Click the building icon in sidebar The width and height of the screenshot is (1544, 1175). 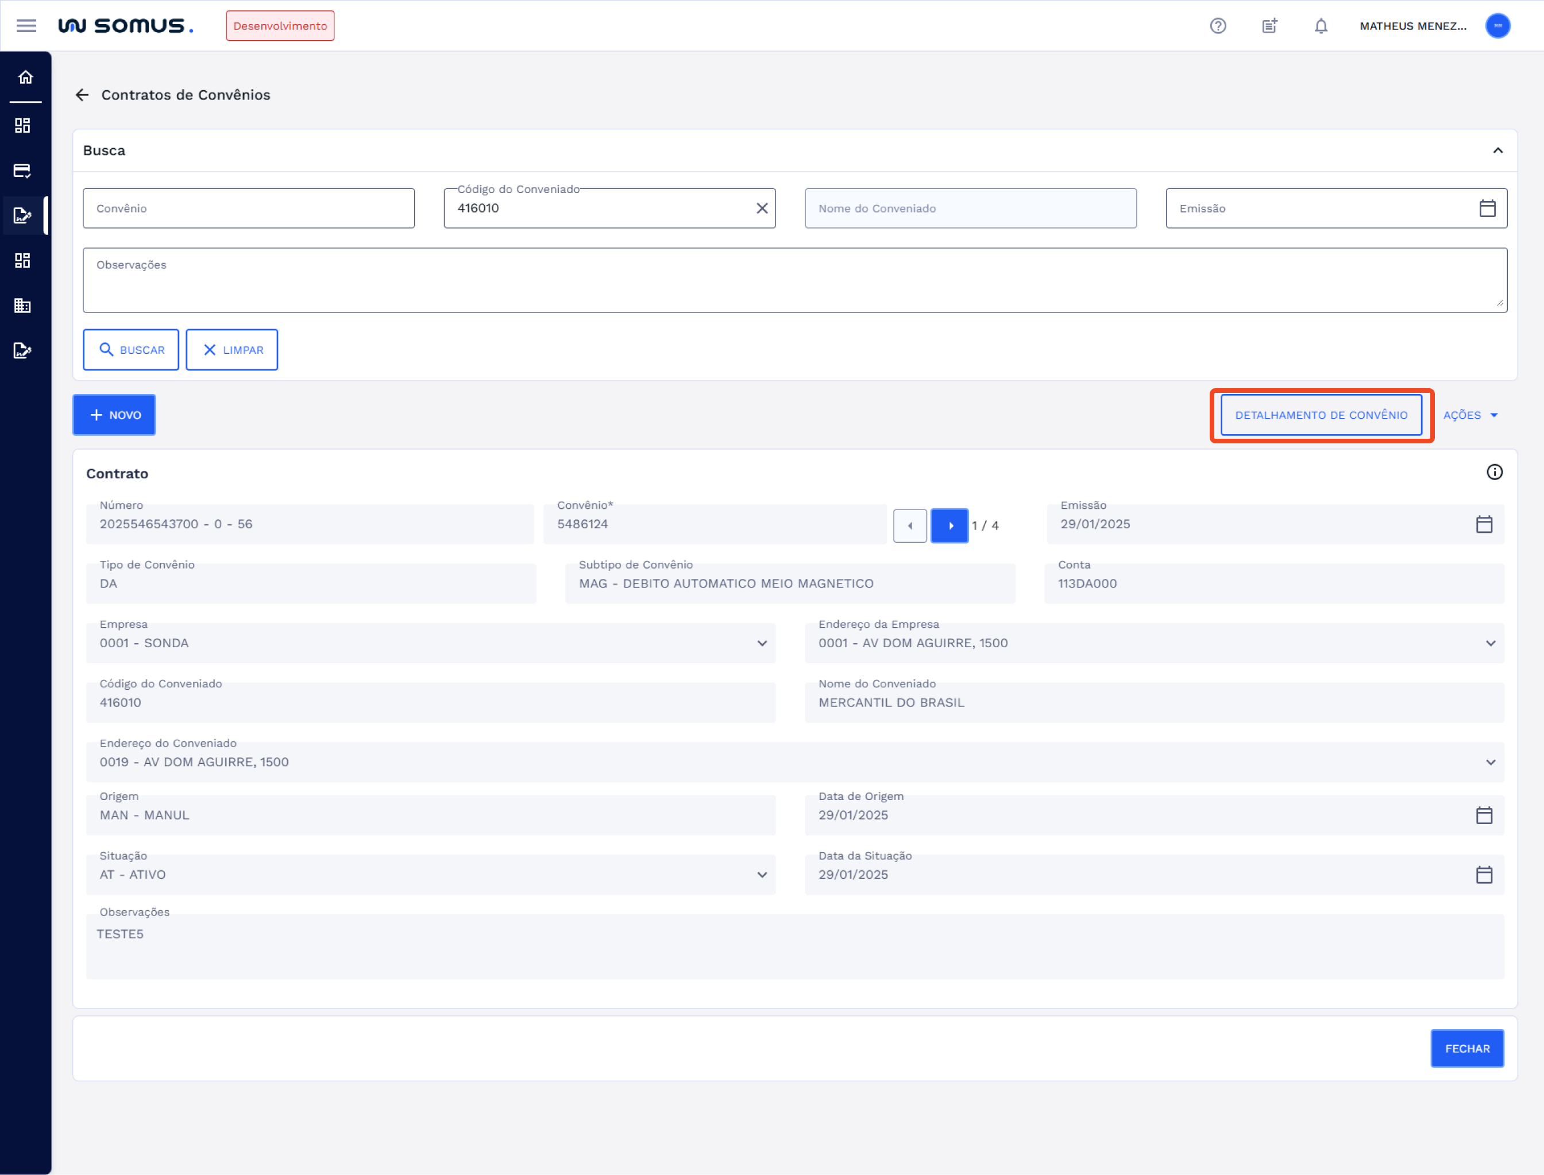point(22,306)
